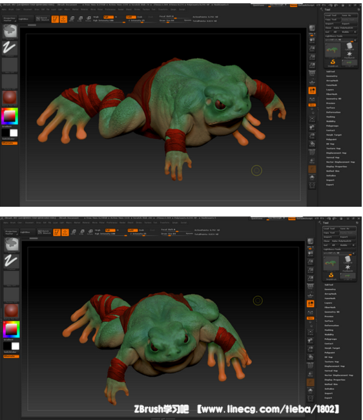Click BPR render icon atop right shelf, top screenshot
The width and height of the screenshot is (363, 420).
312,28
